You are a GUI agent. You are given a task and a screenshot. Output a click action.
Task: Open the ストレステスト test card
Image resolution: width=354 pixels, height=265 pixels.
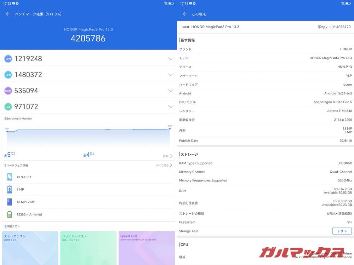tap(30, 248)
